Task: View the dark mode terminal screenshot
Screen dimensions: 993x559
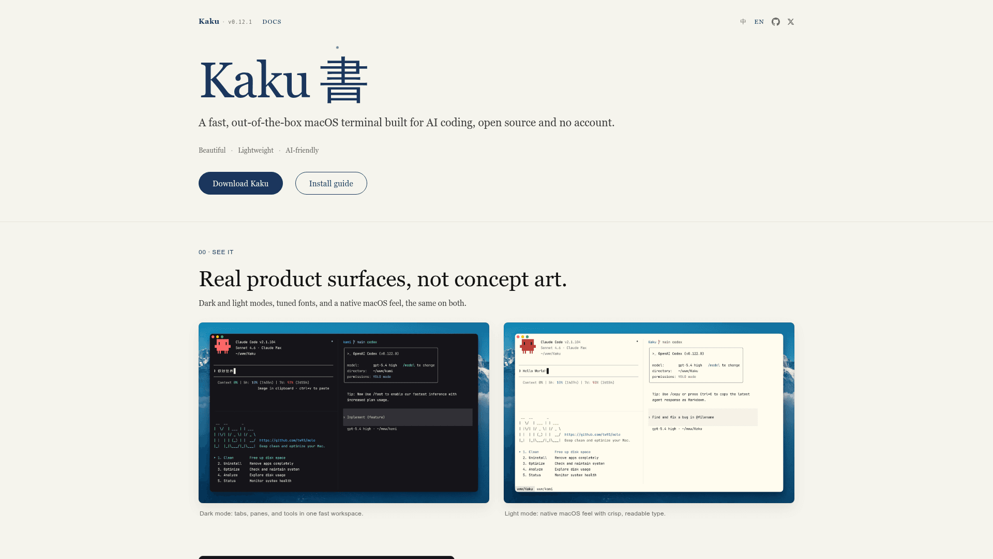Action: (344, 413)
